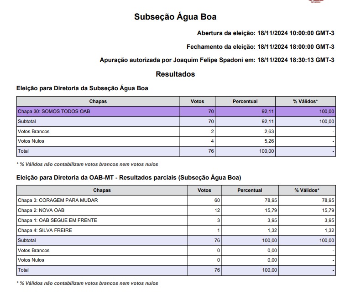Click the second table's 'Percentual' column header
The image size is (350, 304).
click(250, 191)
